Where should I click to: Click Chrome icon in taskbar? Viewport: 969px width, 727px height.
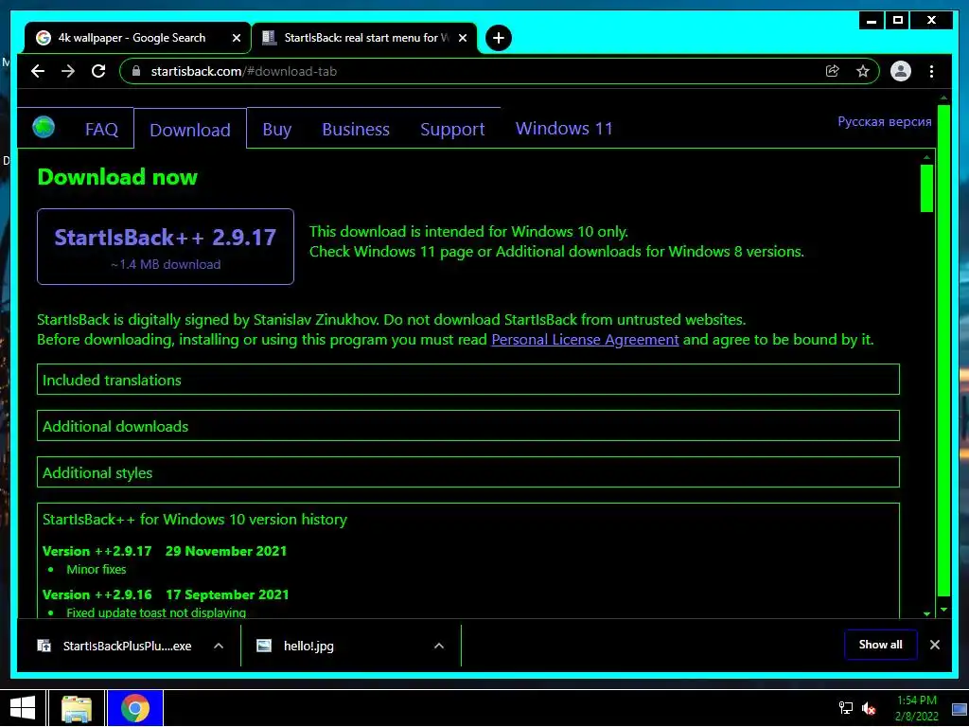(134, 708)
